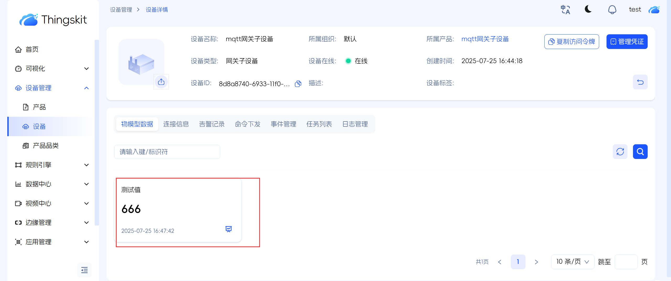Click the 管理凭证 button

(627, 42)
